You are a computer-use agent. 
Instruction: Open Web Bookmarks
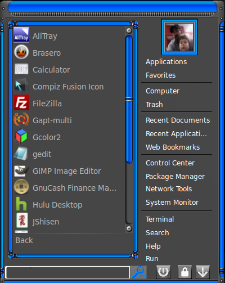173,147
